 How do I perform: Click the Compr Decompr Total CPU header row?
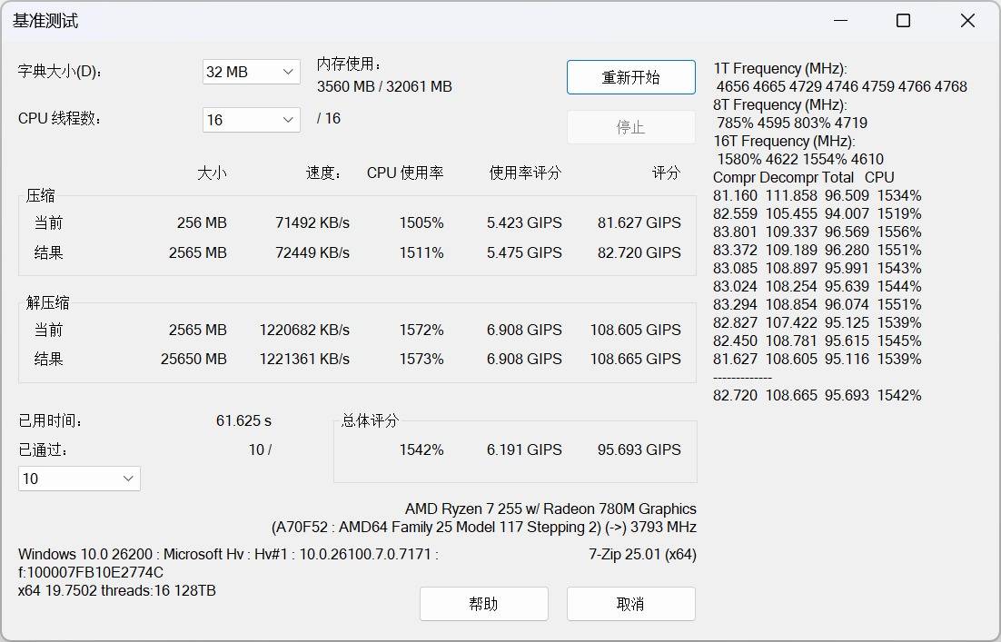pos(803,177)
